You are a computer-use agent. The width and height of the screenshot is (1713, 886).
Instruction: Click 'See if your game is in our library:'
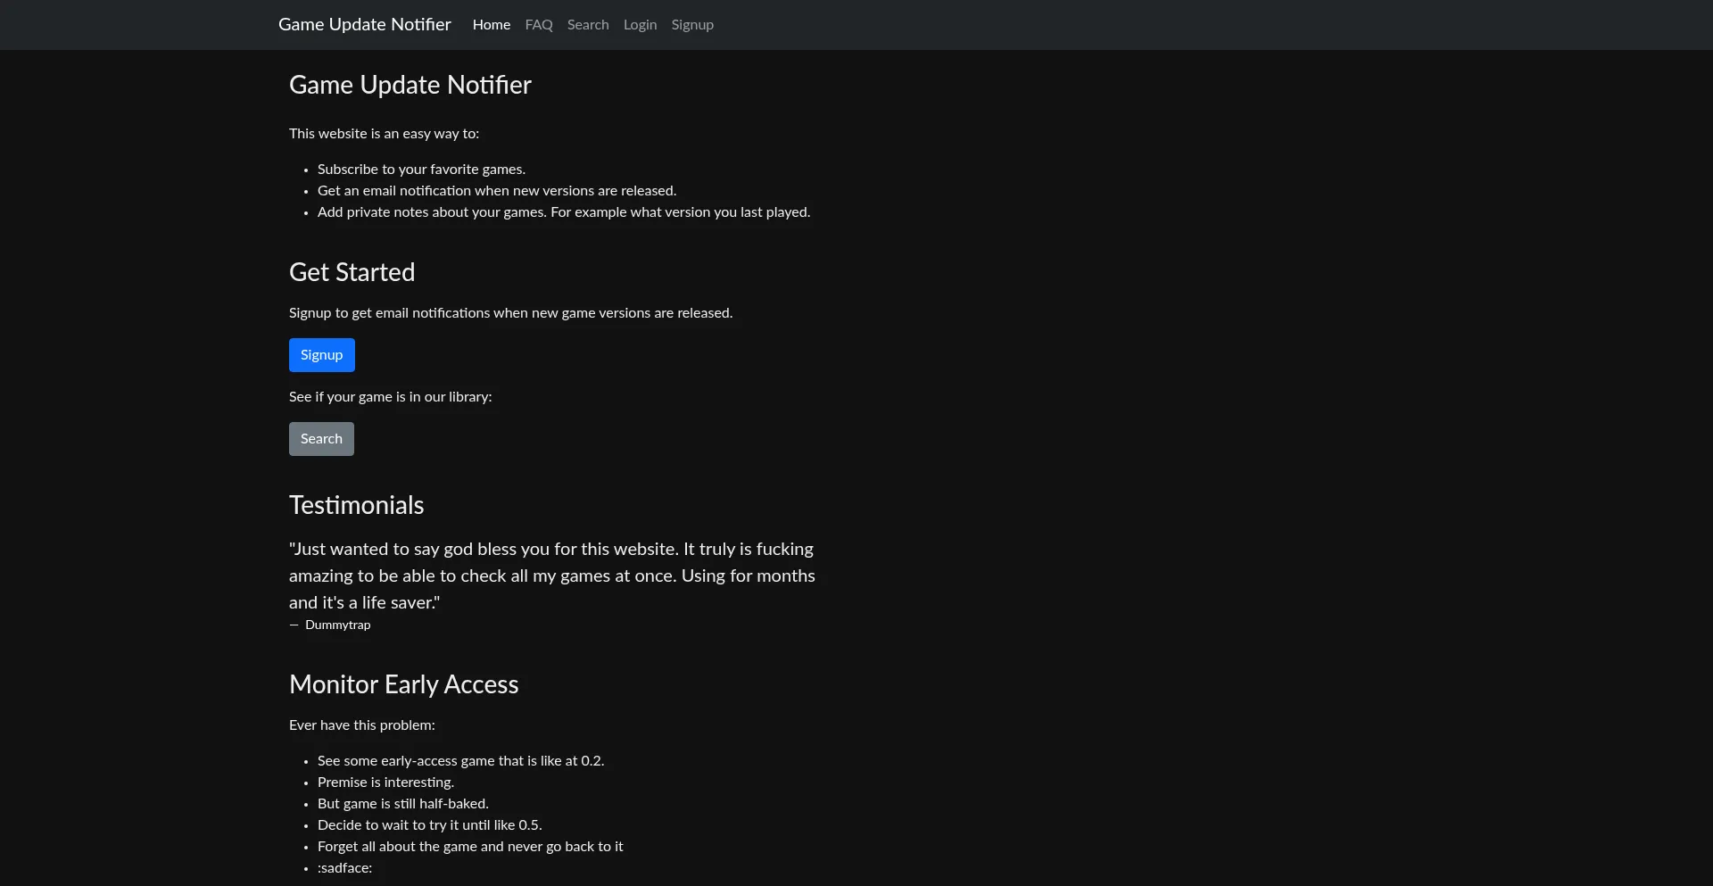click(390, 397)
